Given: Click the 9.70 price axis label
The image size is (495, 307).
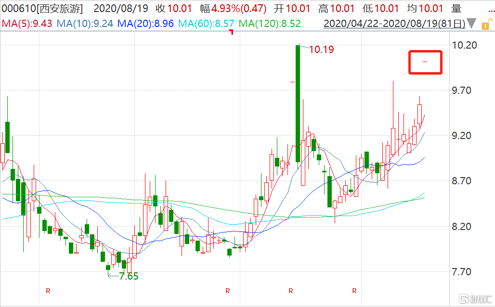Looking at the screenshot, I should coord(462,90).
